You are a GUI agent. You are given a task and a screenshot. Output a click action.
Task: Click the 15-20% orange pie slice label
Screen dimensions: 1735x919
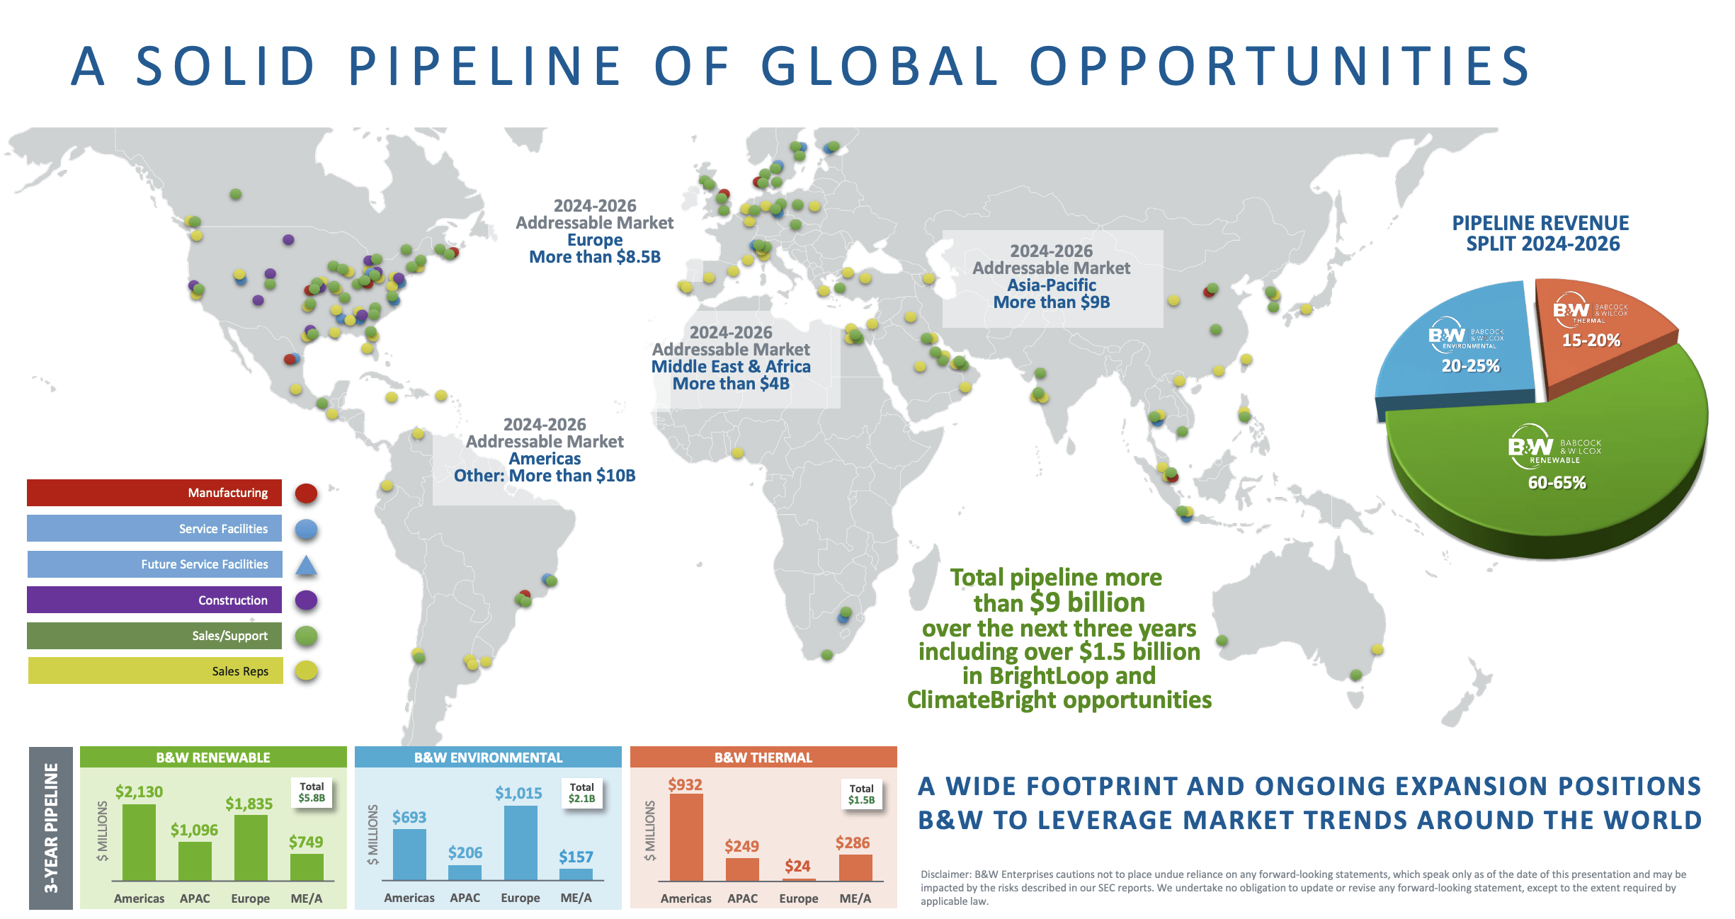[1591, 341]
